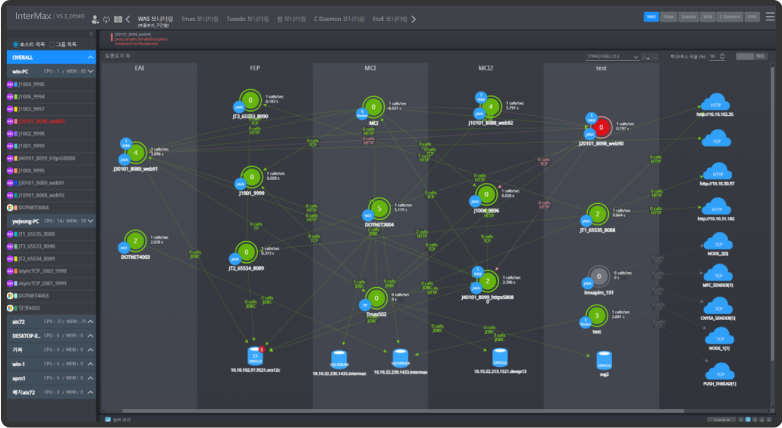
Task: Select the 호스트 목록 radio button
Action: click(x=16, y=44)
